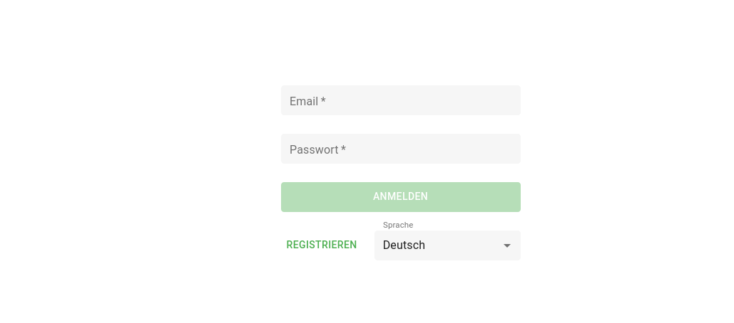Click the Email input field

click(400, 101)
